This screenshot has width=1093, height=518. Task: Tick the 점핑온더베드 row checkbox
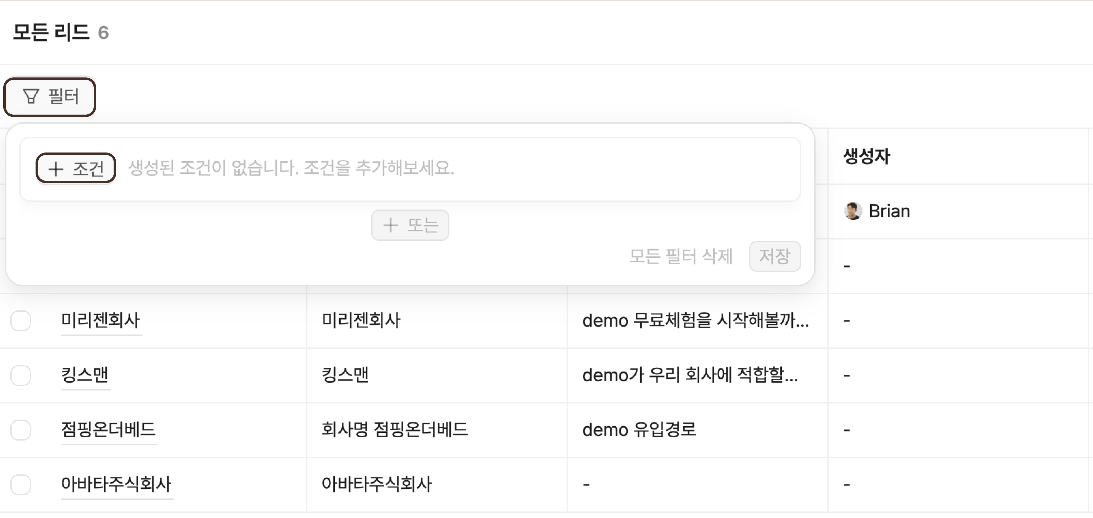click(21, 430)
